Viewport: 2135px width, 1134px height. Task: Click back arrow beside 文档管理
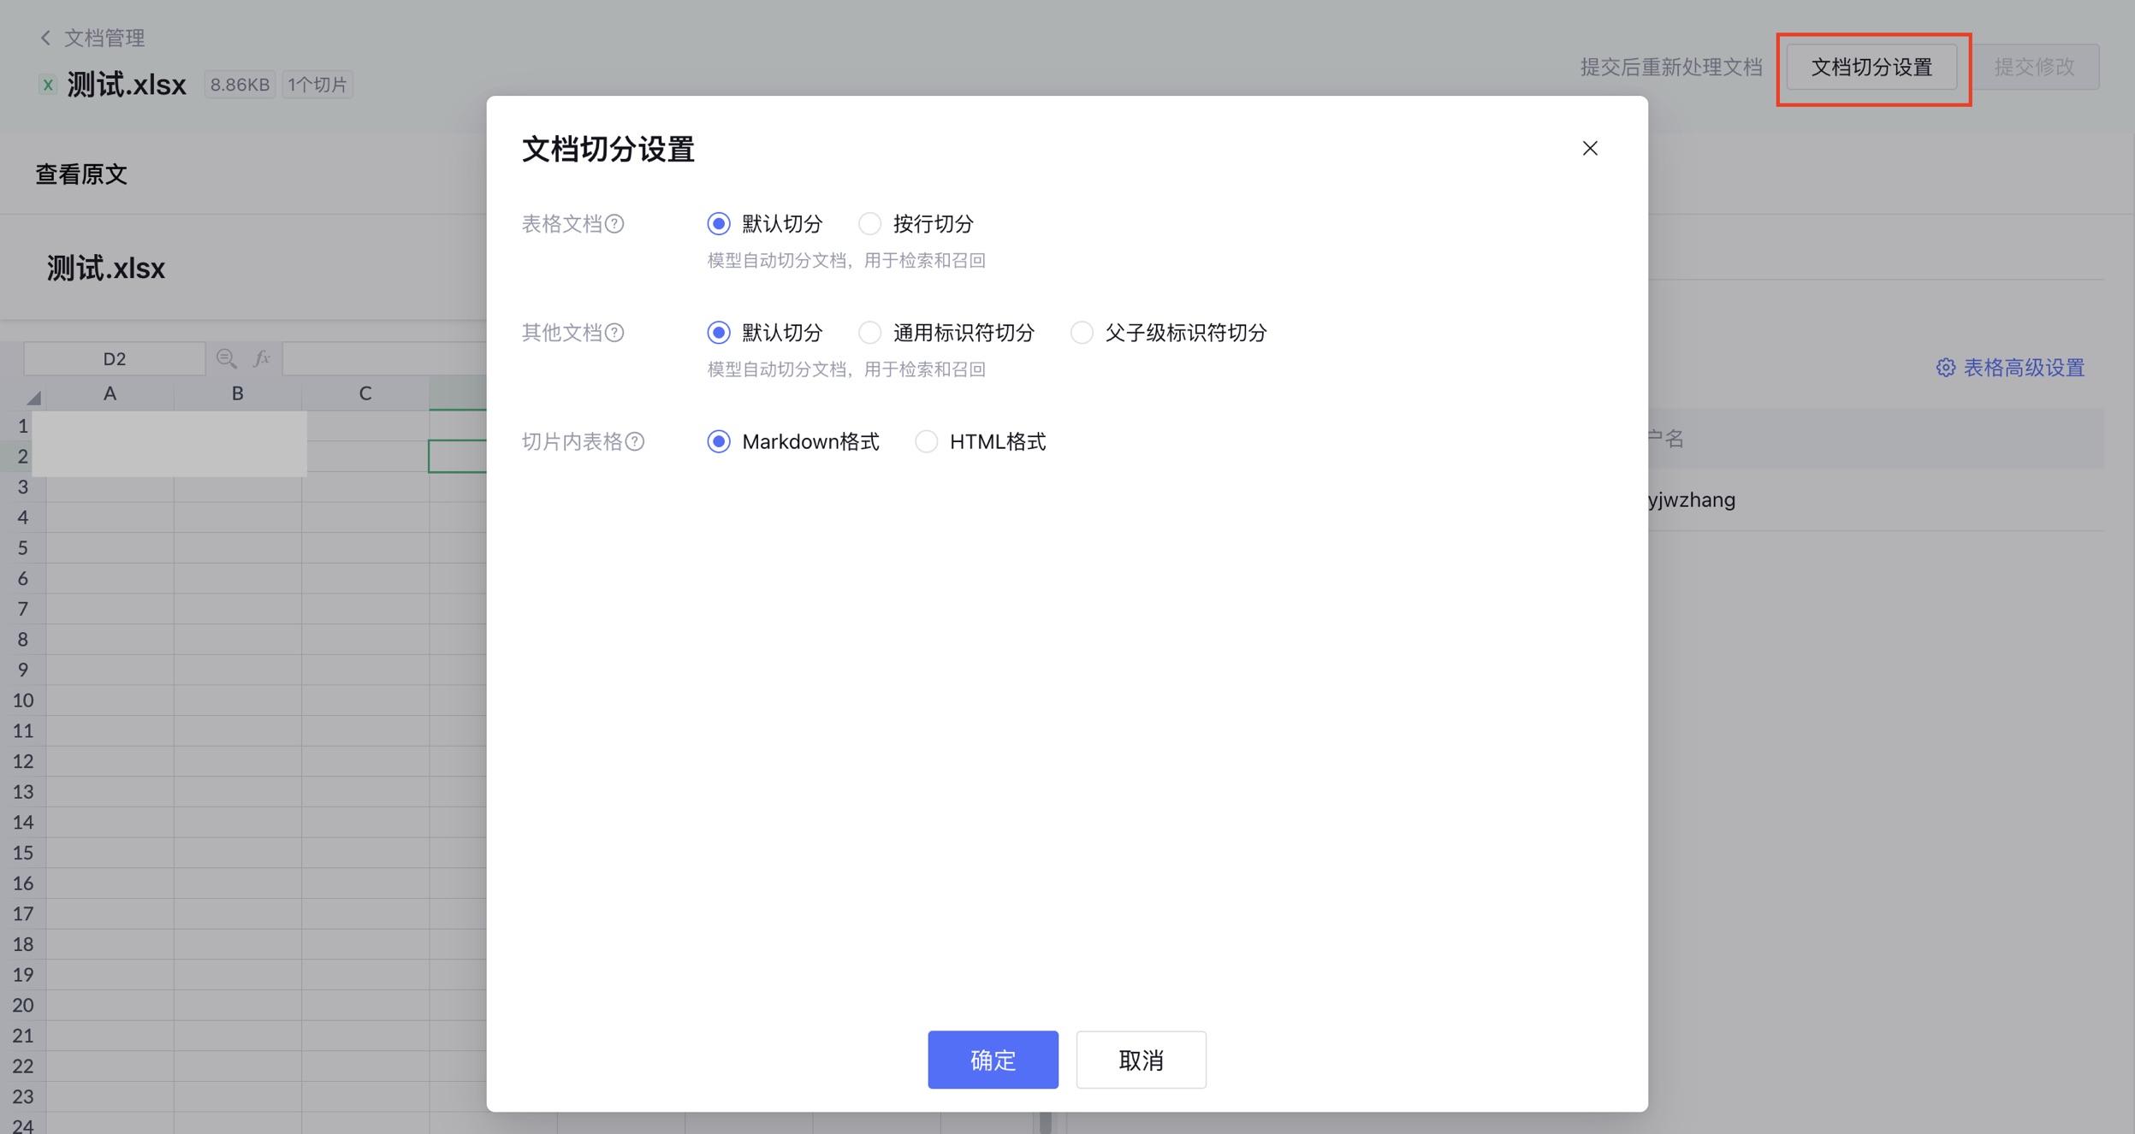[x=45, y=38]
